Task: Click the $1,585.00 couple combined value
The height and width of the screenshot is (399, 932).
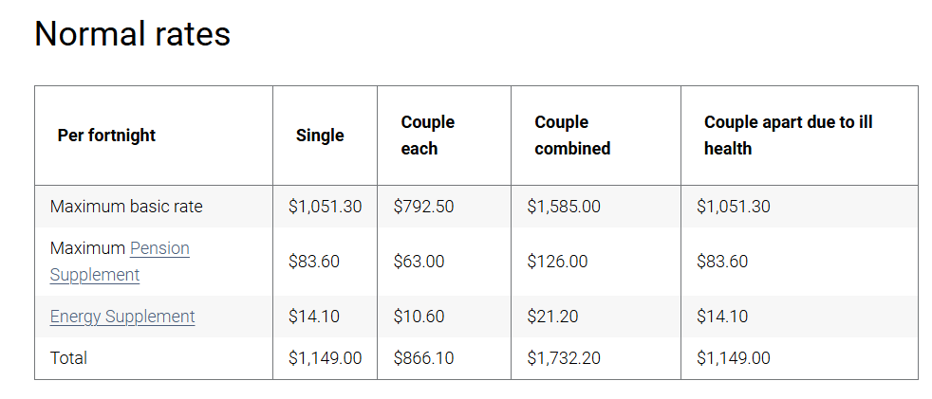Action: pyautogui.click(x=564, y=207)
